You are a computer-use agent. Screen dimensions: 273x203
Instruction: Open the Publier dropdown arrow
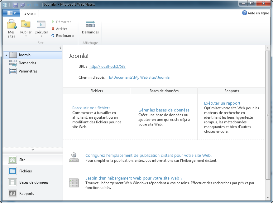pos(26,37)
